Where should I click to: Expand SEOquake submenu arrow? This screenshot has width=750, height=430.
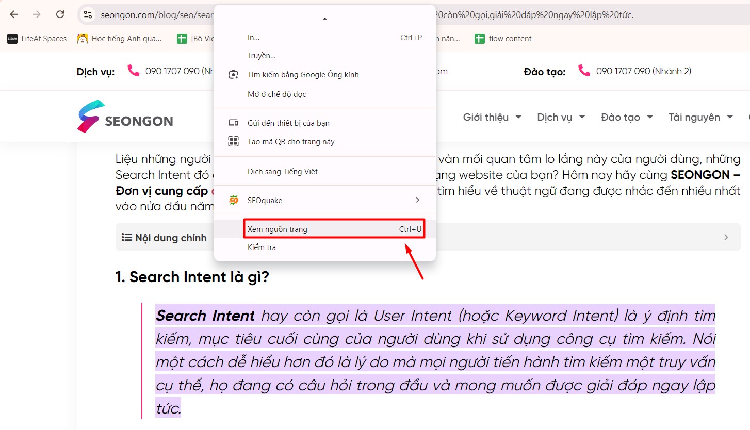pyautogui.click(x=418, y=200)
